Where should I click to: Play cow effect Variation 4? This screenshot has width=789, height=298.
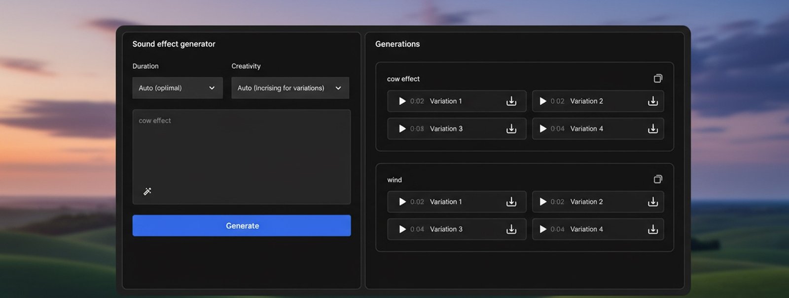pyautogui.click(x=543, y=129)
